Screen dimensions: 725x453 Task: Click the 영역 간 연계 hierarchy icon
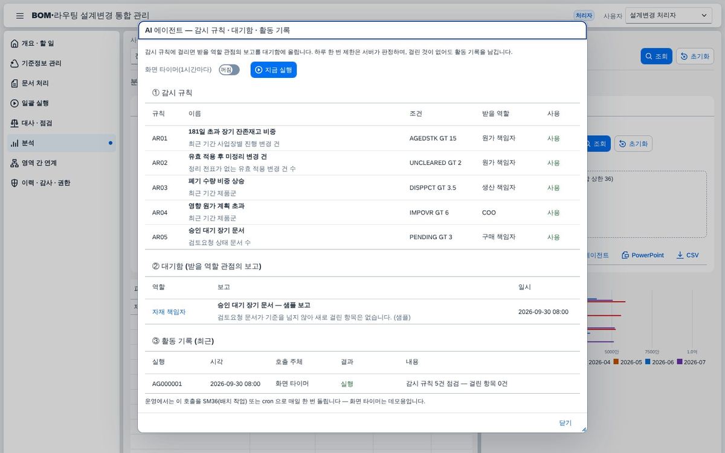point(14,163)
